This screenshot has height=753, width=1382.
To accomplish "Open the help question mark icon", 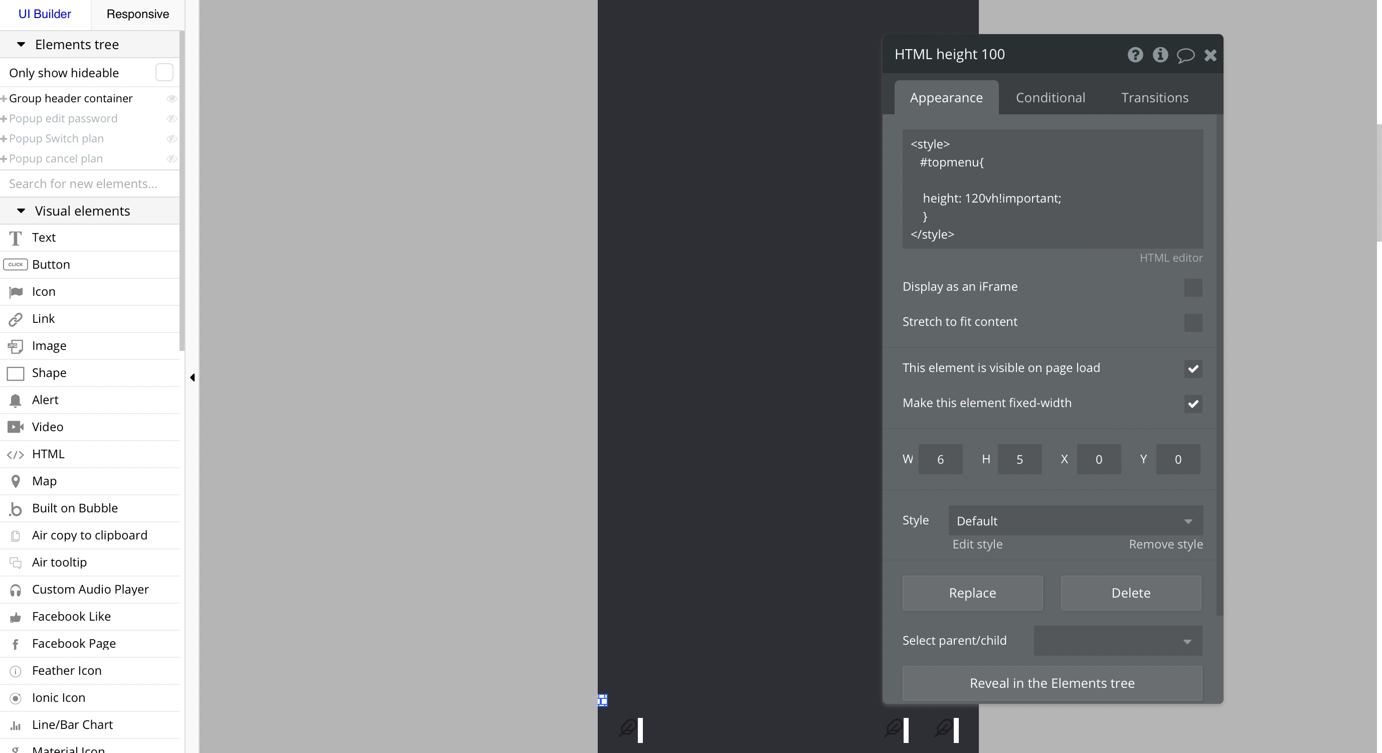I will [1135, 55].
